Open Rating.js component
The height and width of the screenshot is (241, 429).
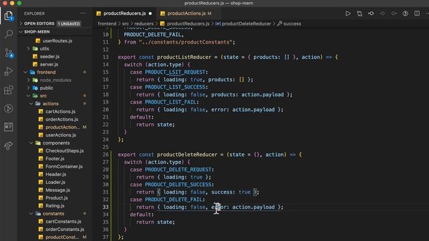tap(55, 206)
